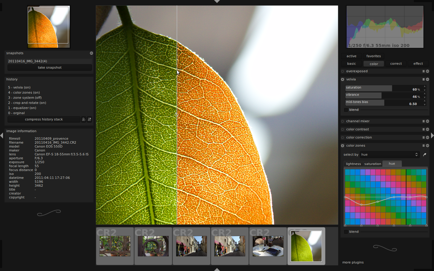Open more plugins
The width and height of the screenshot is (434, 271).
tap(353, 262)
